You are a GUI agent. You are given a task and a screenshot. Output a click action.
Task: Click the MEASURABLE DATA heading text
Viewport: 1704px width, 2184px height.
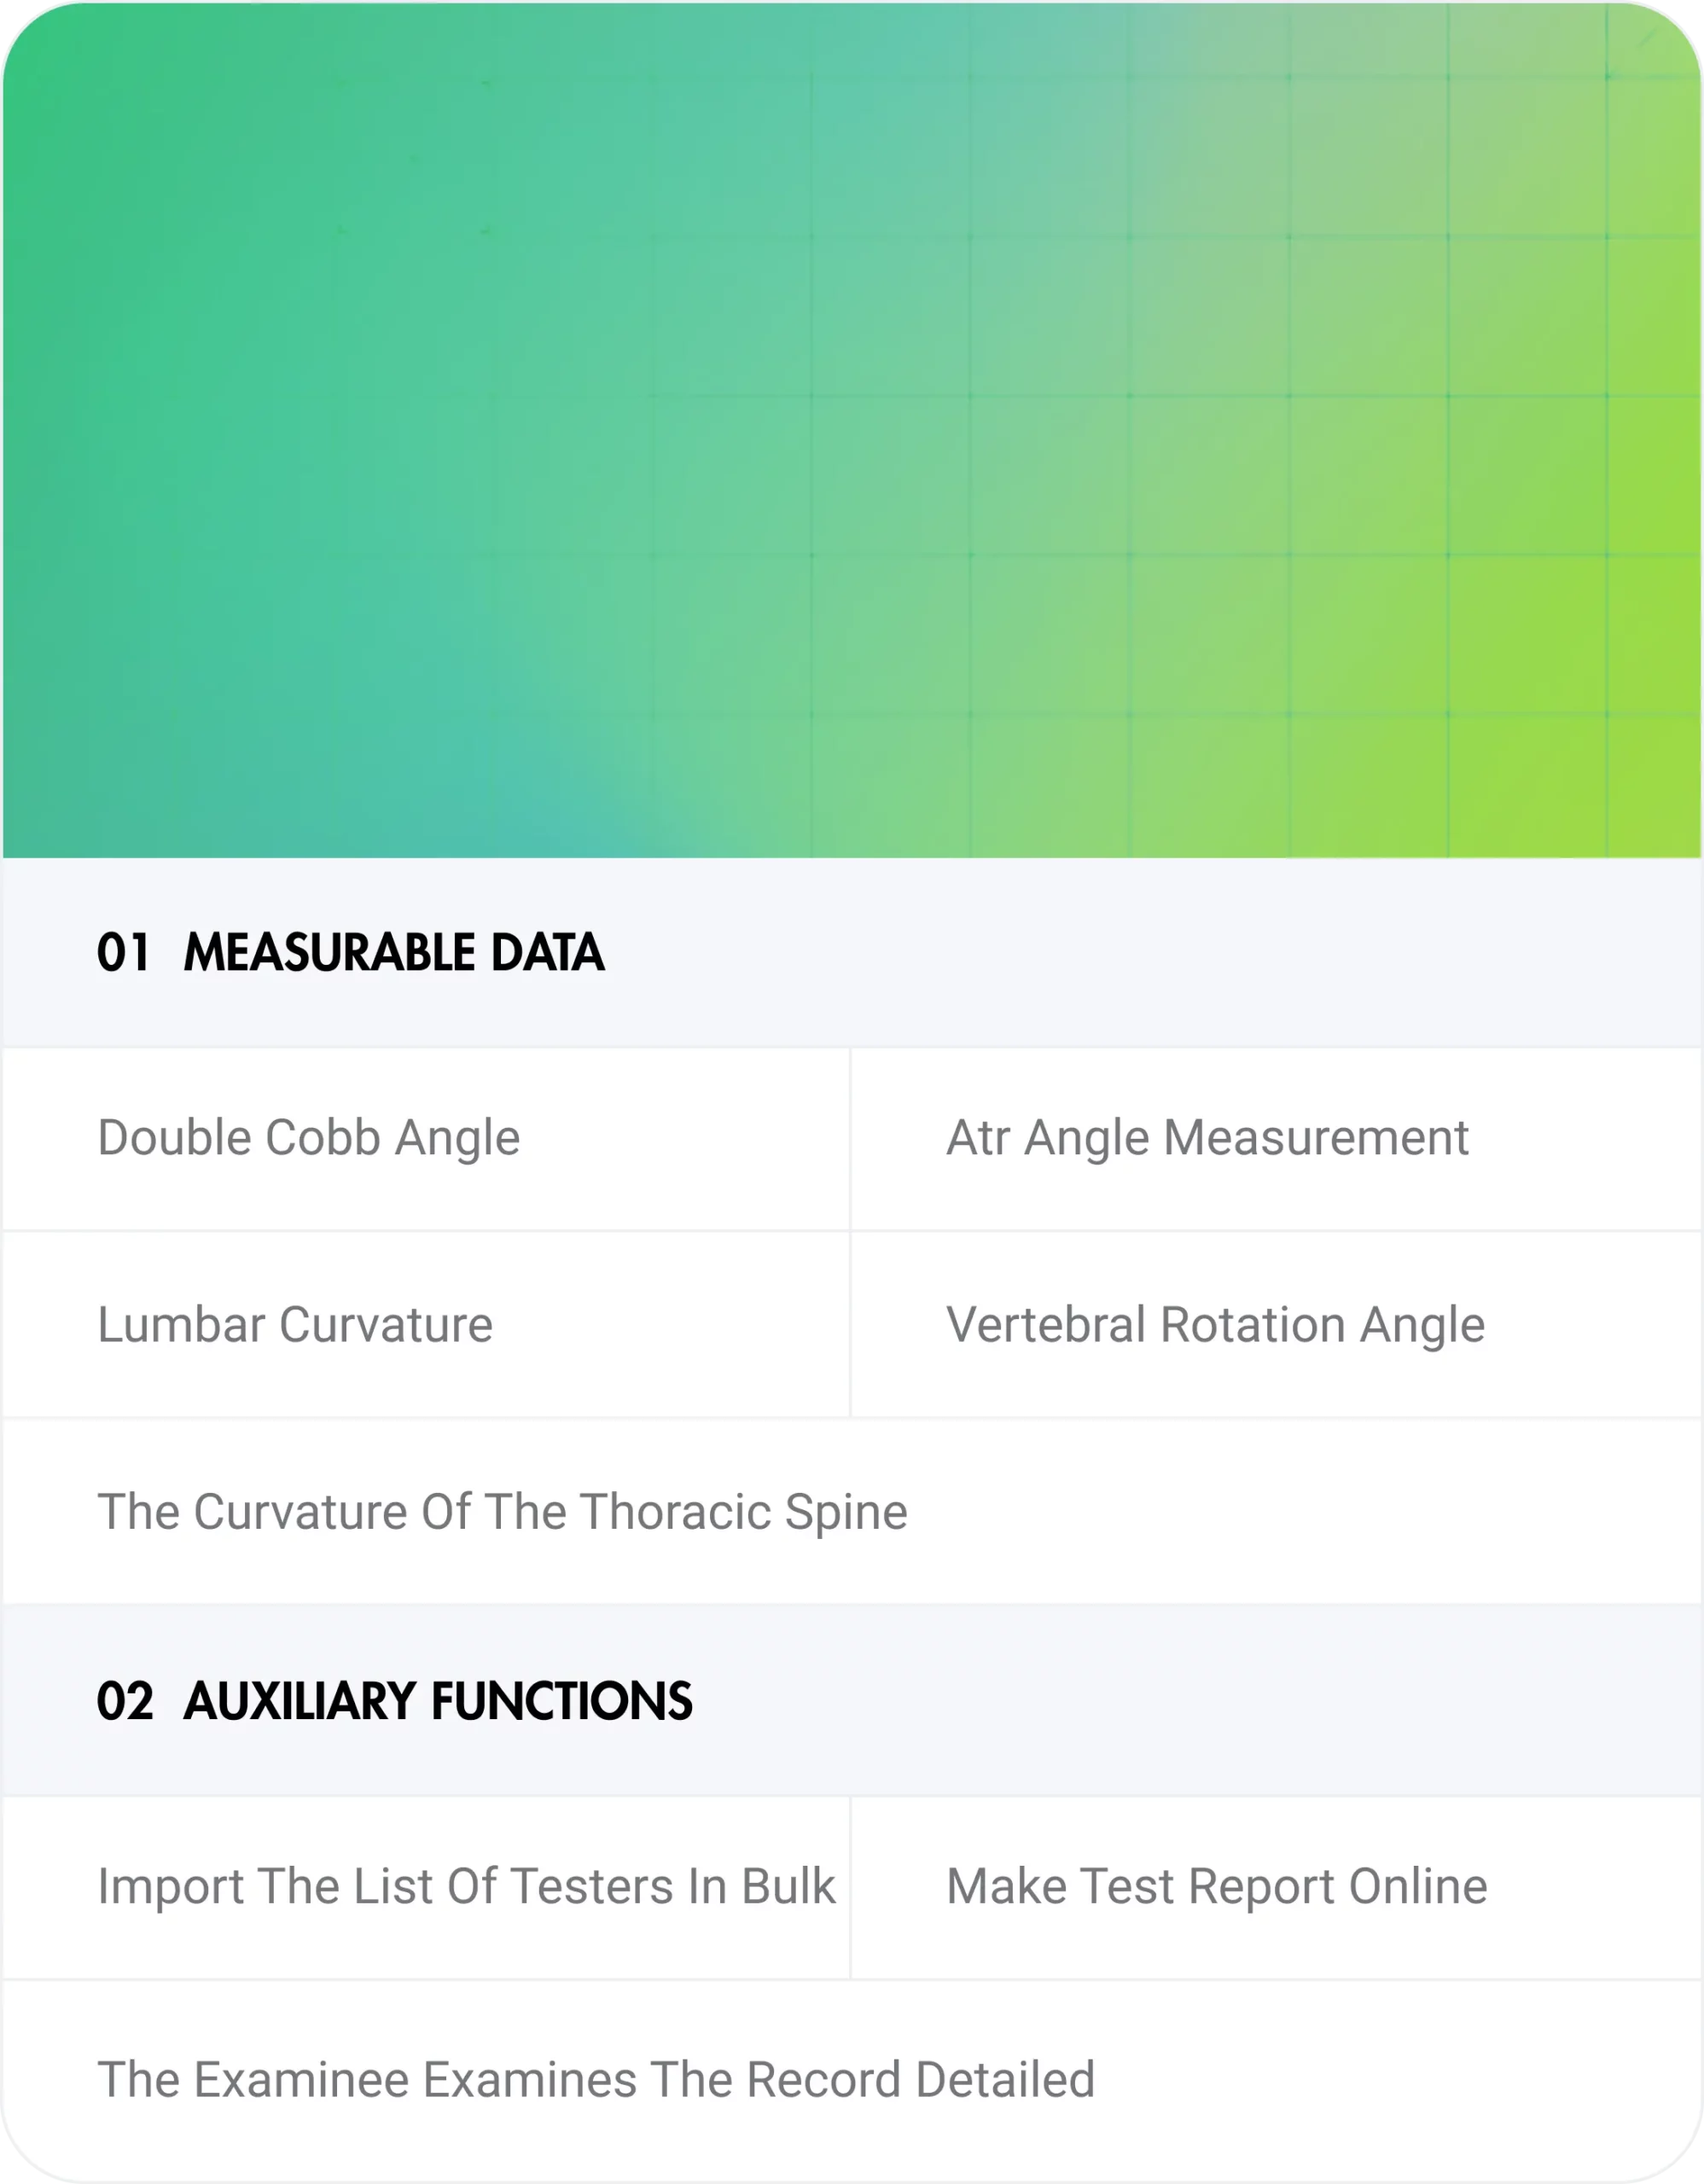(x=394, y=952)
